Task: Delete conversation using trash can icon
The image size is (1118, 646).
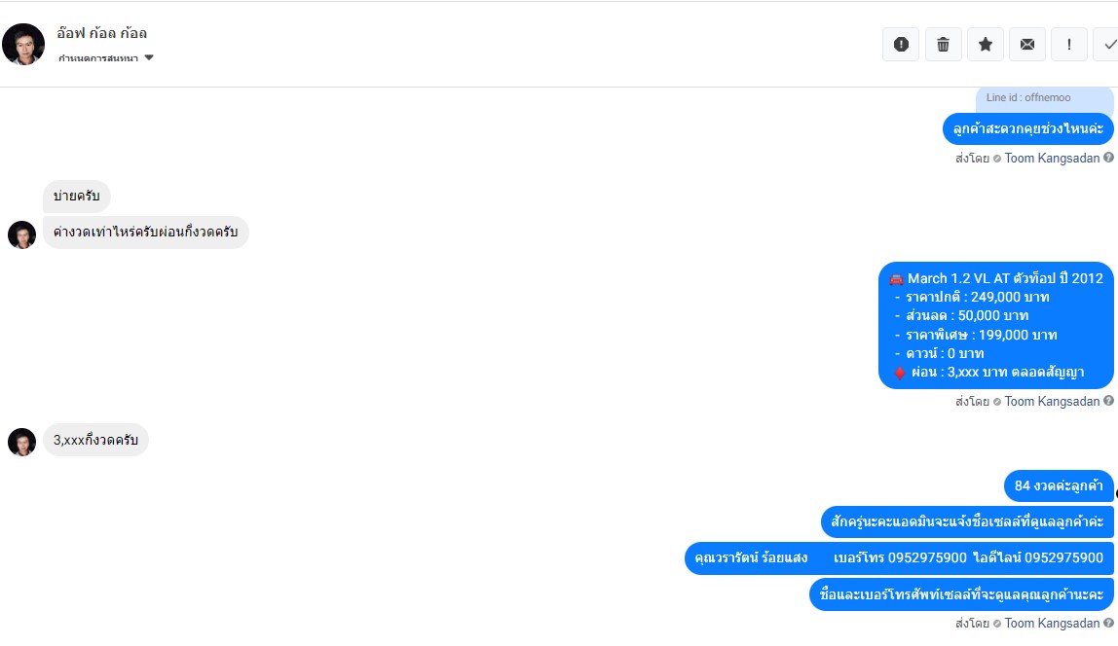Action: (x=943, y=44)
